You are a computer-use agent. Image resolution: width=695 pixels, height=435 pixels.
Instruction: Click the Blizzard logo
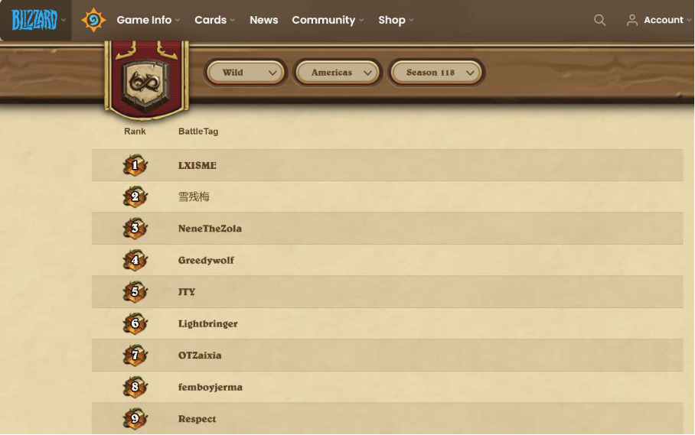coord(34,20)
